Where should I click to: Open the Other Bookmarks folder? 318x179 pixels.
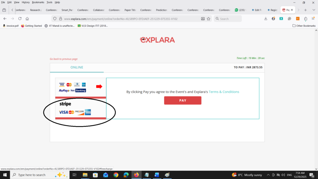(x=304, y=26)
